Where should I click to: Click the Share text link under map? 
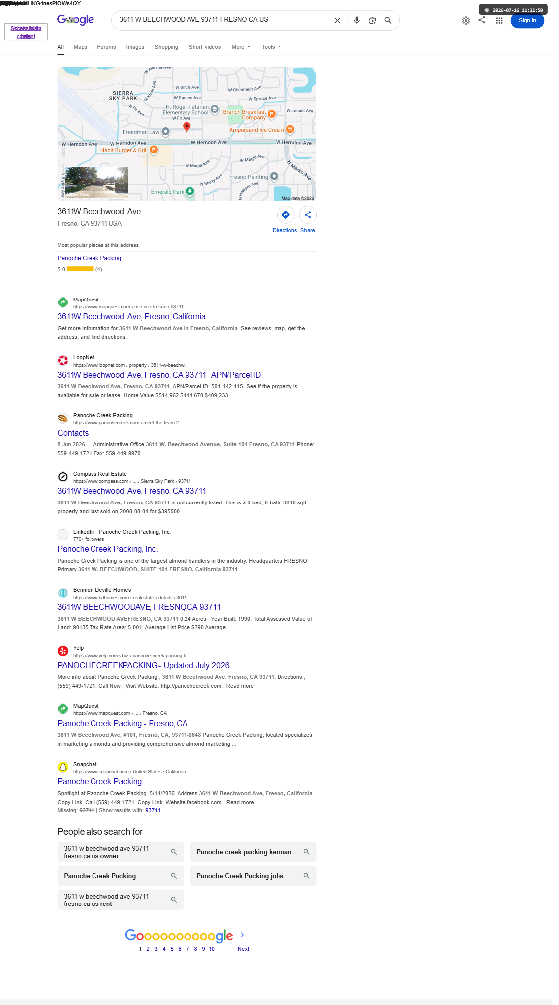tap(307, 230)
